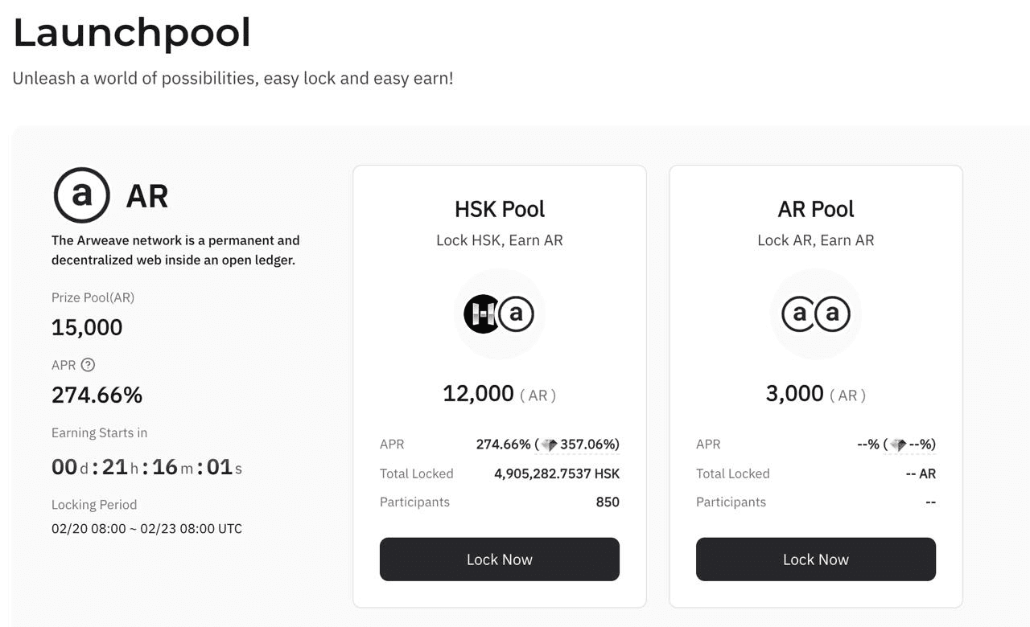This screenshot has width=1030, height=627.
Task: Click the "15,000" prize pool amount
Action: click(x=87, y=327)
